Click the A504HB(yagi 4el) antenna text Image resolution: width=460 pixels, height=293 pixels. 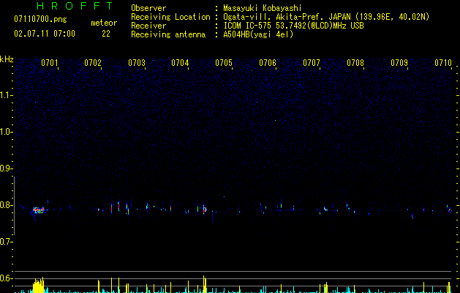click(258, 34)
